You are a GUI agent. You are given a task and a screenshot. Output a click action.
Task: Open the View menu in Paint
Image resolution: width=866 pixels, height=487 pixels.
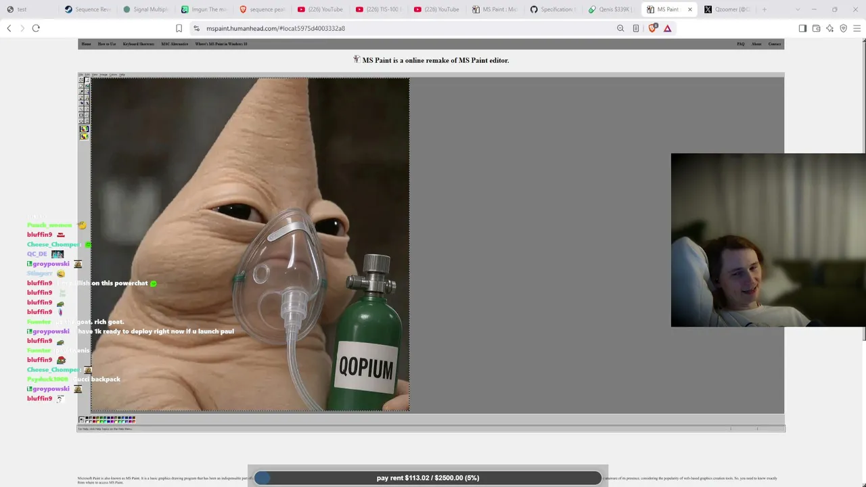point(95,74)
